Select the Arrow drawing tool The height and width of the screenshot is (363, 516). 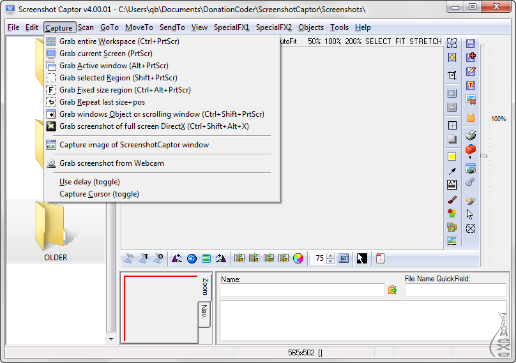point(452,171)
